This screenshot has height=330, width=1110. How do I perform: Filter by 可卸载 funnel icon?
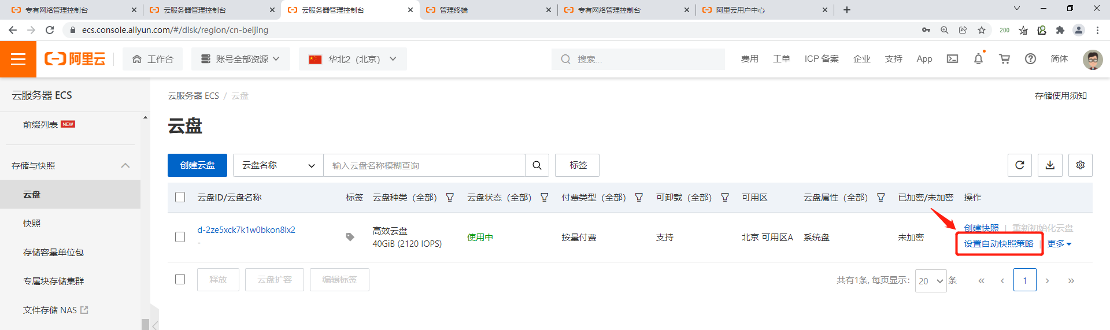pyautogui.click(x=725, y=198)
